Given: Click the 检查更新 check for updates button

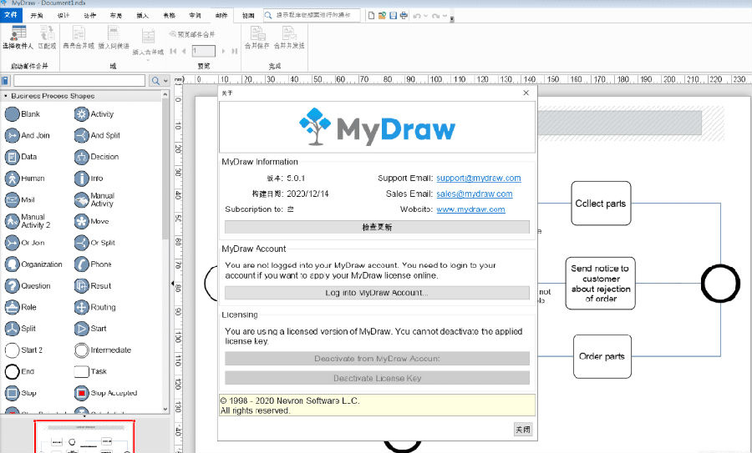Looking at the screenshot, I should (x=377, y=227).
